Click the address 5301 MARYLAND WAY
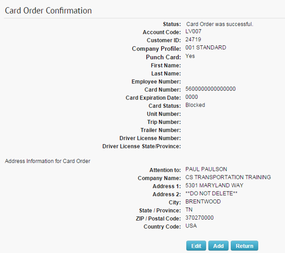This screenshot has width=285, height=253. coord(214,185)
